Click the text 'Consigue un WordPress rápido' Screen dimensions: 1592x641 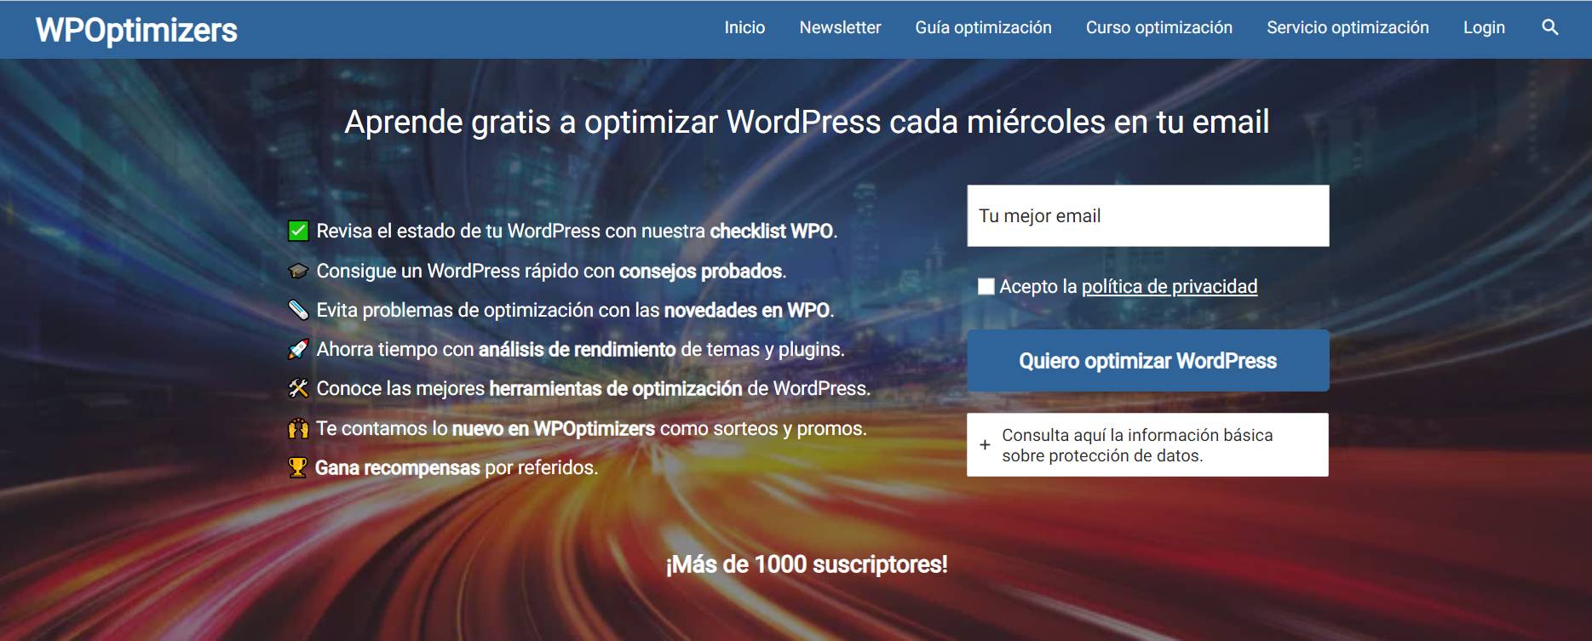point(450,271)
